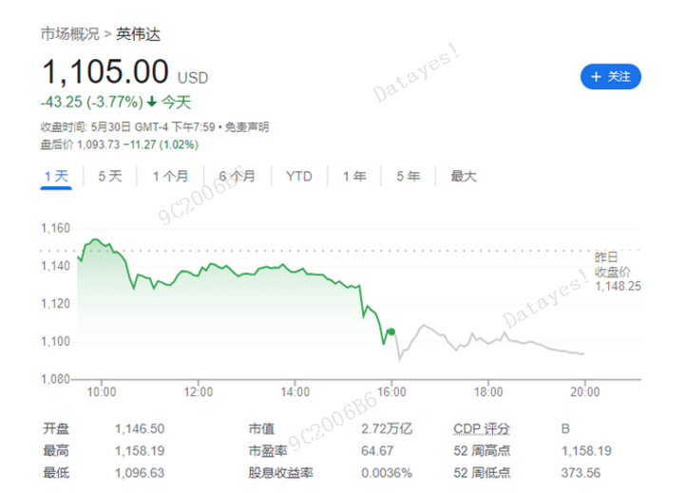This screenshot has width=687, height=493.
Task: Show the 5 年 chart range
Action: coord(409,176)
